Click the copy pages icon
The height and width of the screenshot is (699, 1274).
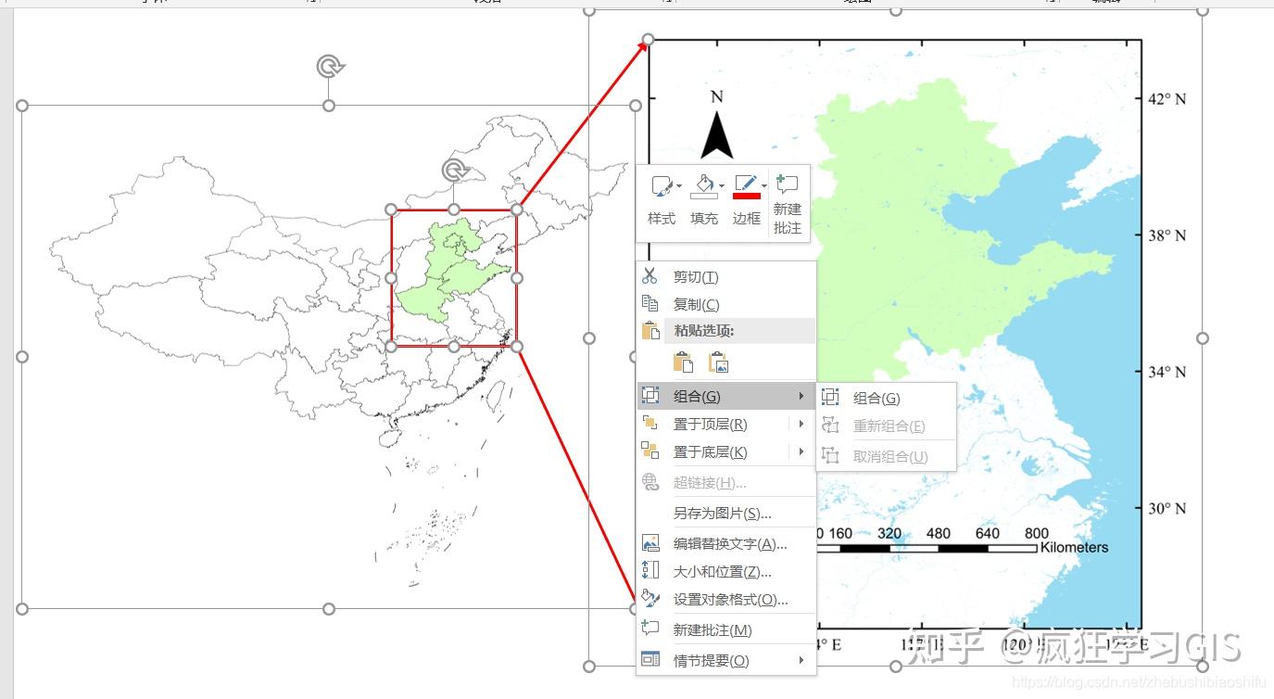point(650,304)
